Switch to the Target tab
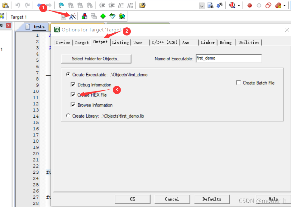This screenshot has width=291, height=207. 82,42
